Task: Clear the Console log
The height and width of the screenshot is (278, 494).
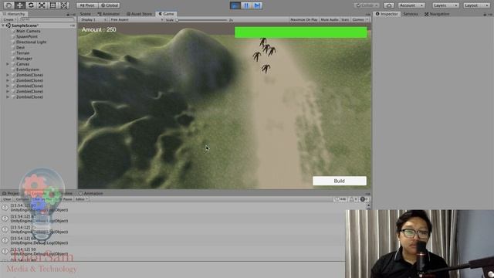Action: (7, 199)
